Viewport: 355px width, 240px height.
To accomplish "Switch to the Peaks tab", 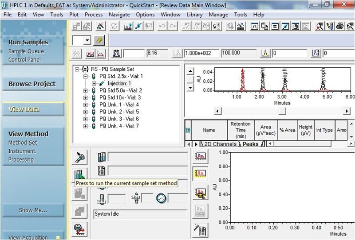I will (x=250, y=144).
